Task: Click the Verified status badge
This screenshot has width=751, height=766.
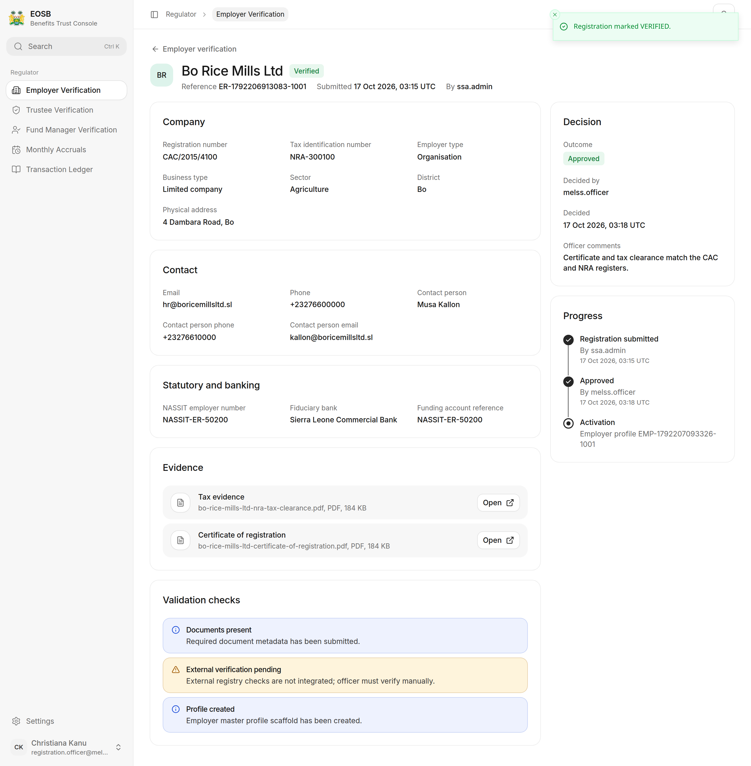Action: 306,71
